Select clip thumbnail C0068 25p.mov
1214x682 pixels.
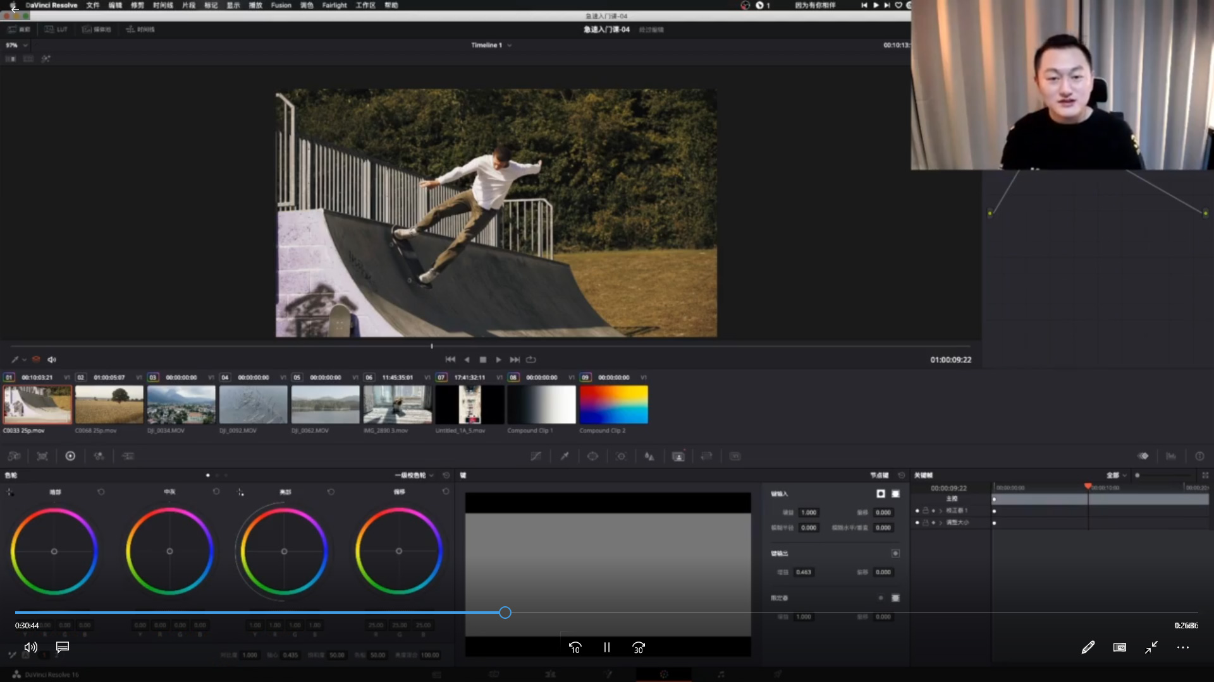coord(109,405)
